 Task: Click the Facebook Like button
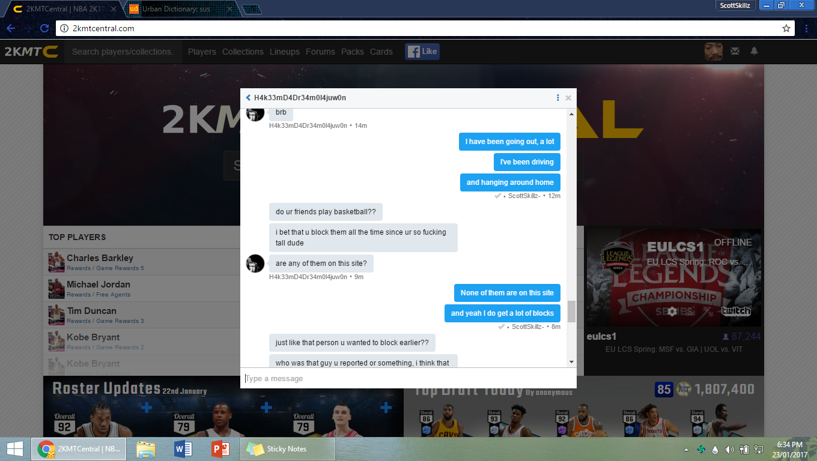[x=422, y=52]
